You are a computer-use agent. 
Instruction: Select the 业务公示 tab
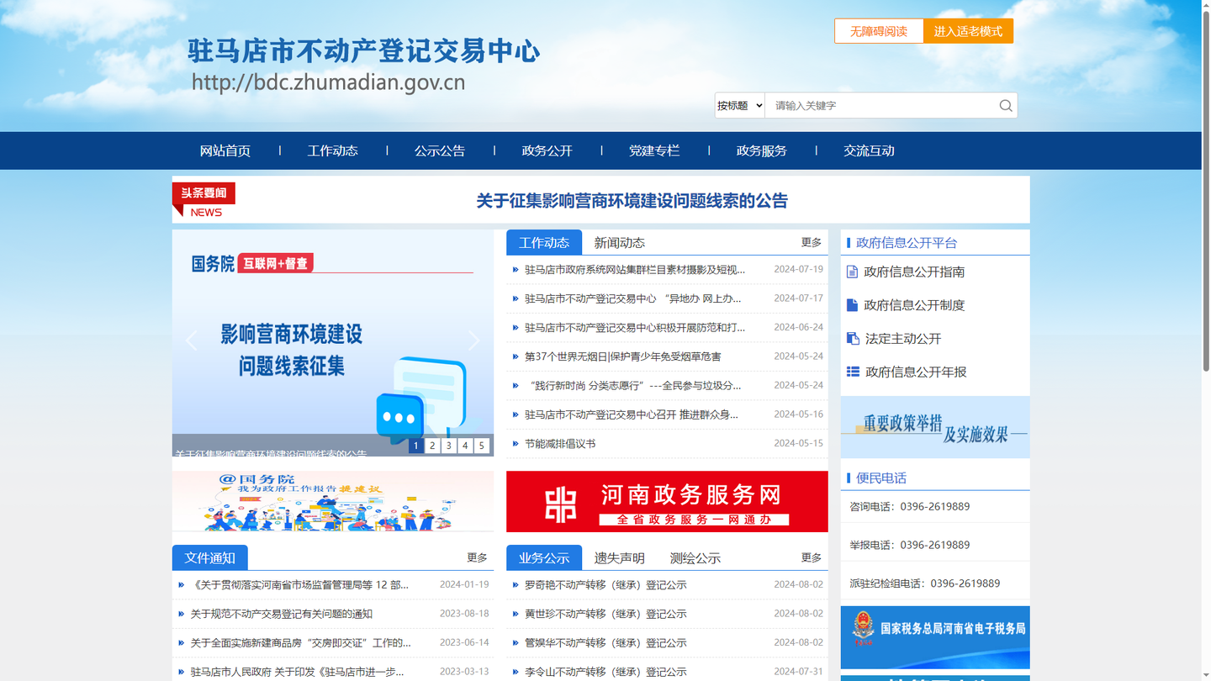coord(544,557)
